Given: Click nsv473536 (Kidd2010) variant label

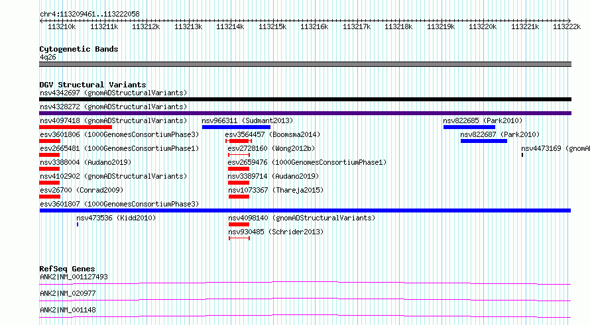Looking at the screenshot, I should [x=116, y=218].
